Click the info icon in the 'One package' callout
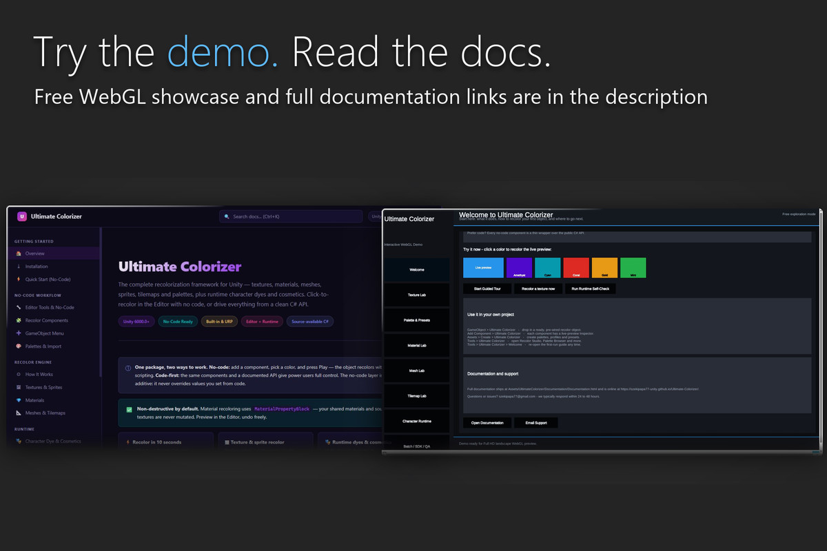This screenshot has width=827, height=551. pyautogui.click(x=128, y=368)
